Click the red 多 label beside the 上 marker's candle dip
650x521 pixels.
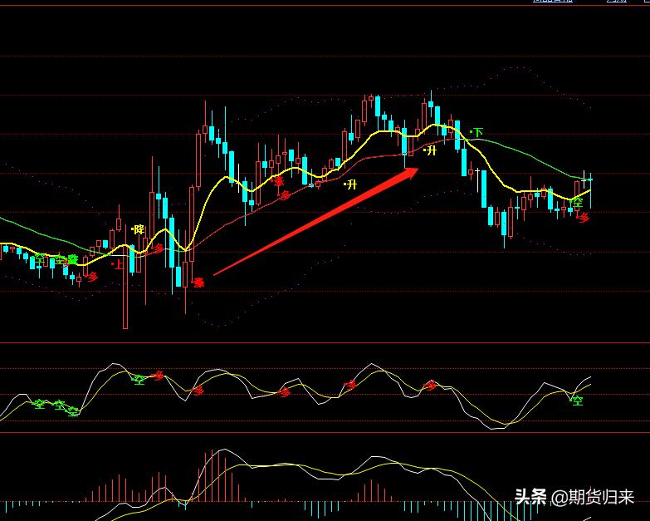(158, 248)
